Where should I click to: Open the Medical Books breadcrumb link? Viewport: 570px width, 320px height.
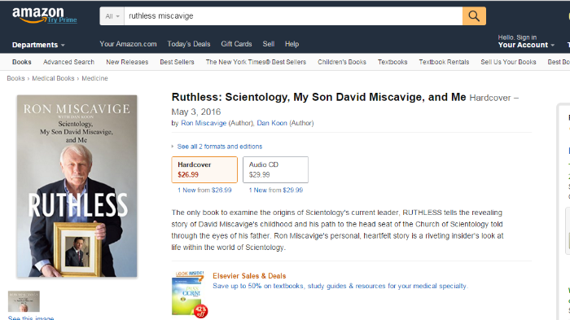(53, 78)
